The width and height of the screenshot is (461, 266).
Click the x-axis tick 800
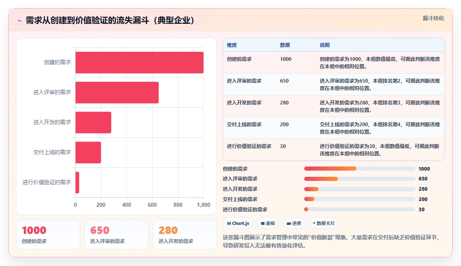point(178,205)
